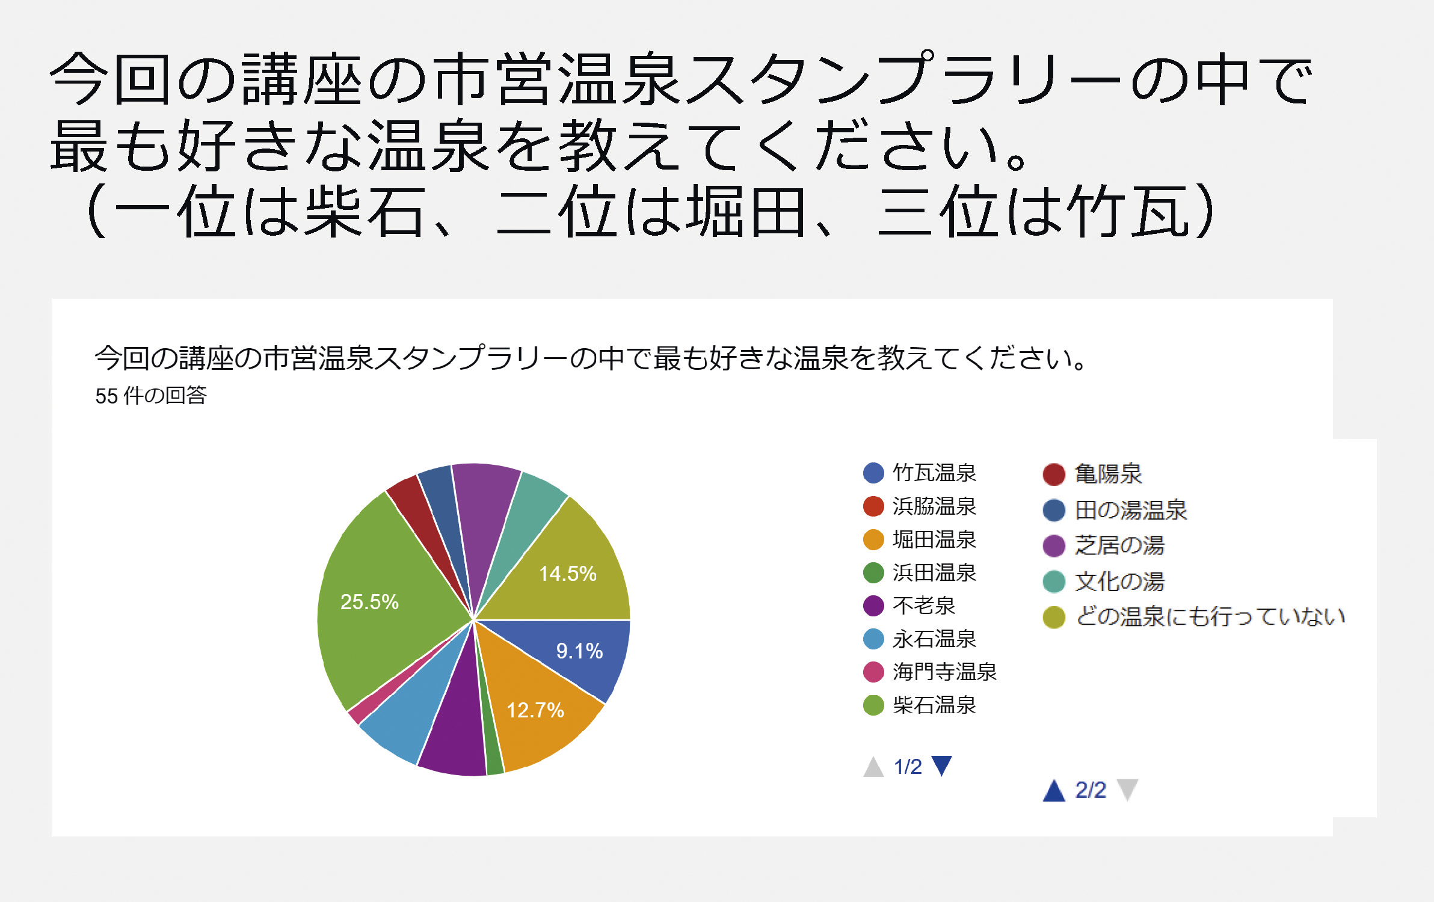1434x902 pixels.
Task: Click the gray down arrow beside 2/2
Action: (x=1127, y=790)
